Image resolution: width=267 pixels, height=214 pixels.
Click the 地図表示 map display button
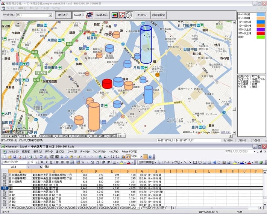tap(63, 15)
